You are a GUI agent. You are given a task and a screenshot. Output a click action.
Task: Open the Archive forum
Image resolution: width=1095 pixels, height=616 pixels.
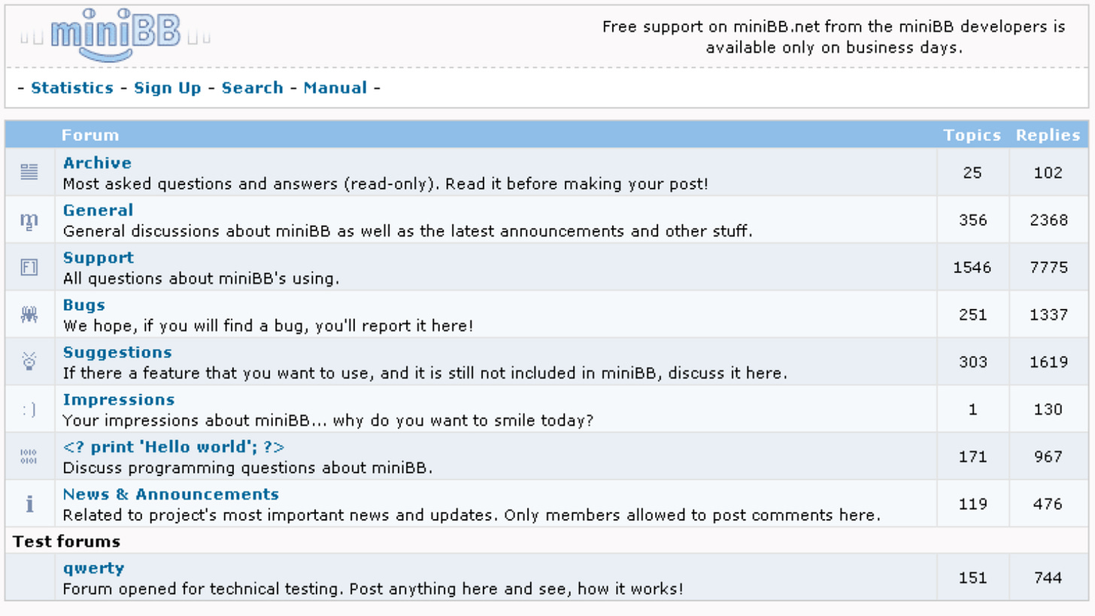(x=97, y=162)
